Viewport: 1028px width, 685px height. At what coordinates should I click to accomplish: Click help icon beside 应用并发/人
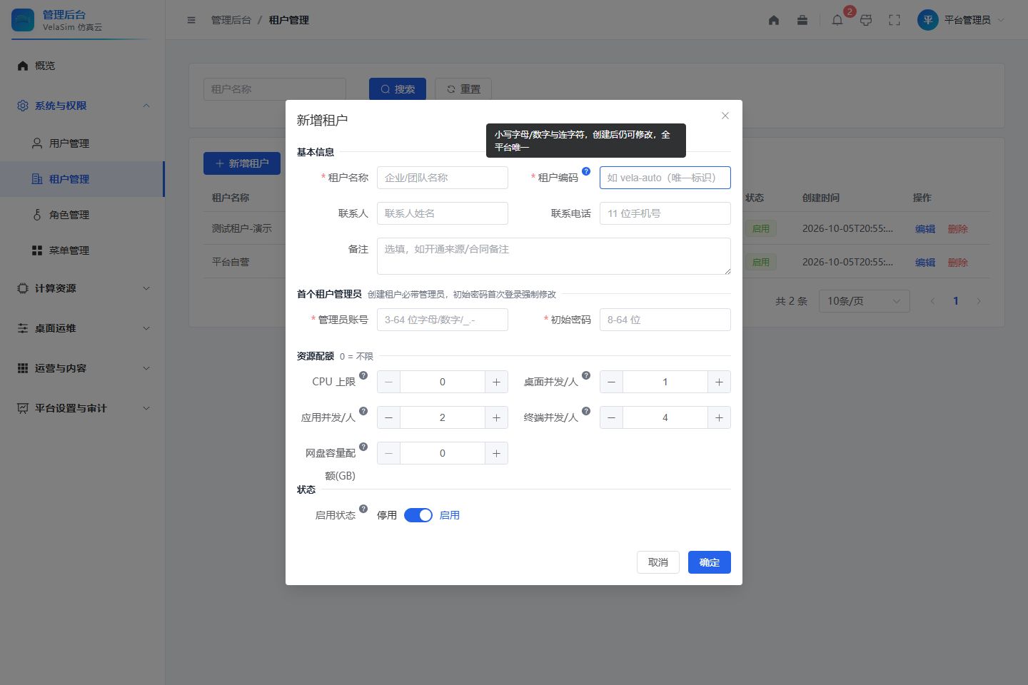click(363, 411)
